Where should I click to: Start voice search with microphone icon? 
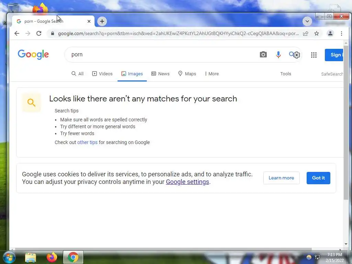coord(278,55)
